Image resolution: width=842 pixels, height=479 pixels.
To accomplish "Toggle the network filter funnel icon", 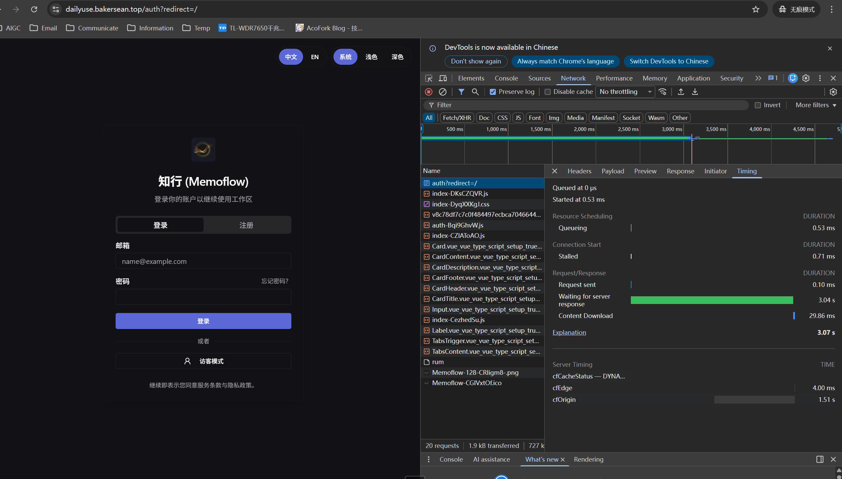I will (x=461, y=92).
